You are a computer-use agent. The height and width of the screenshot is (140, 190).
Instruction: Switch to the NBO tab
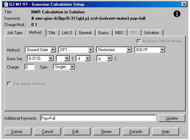[120, 33]
